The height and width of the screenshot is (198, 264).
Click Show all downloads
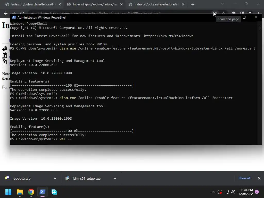point(244,178)
